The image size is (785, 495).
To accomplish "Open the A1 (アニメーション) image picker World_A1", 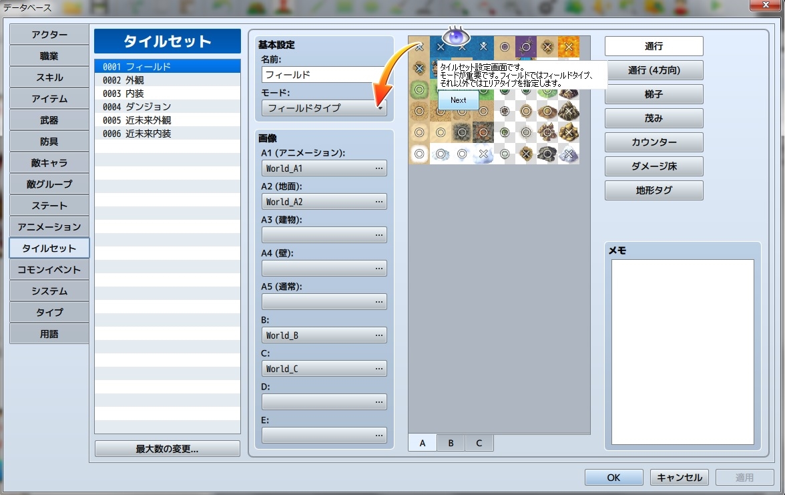I will (x=324, y=168).
